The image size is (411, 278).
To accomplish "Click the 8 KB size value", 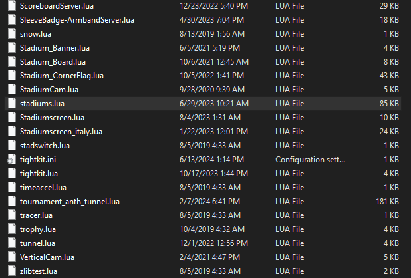I will (x=391, y=62).
